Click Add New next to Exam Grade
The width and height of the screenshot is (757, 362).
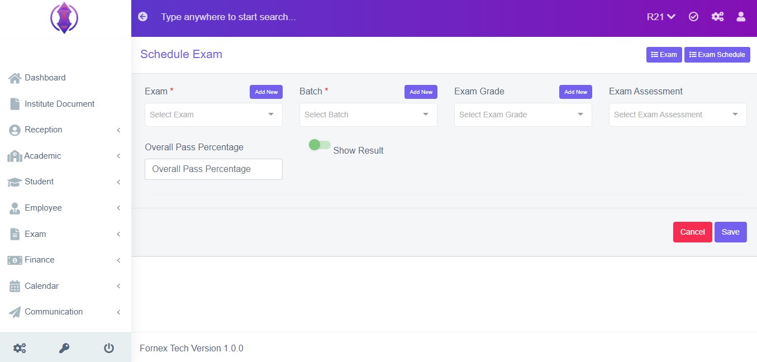(x=575, y=92)
